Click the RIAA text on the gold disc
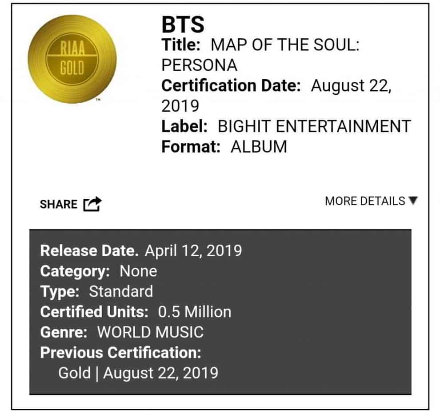 (72, 49)
